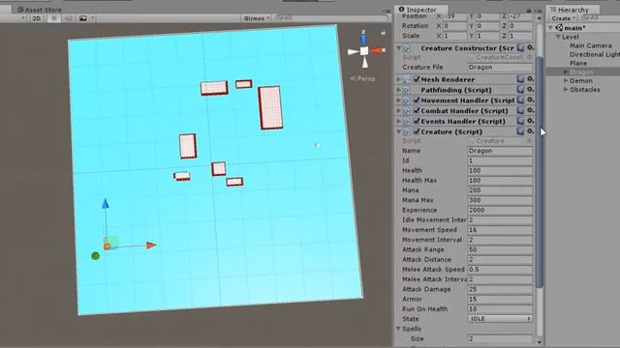
Task: Click the Health Max value field
Action: (x=500, y=181)
